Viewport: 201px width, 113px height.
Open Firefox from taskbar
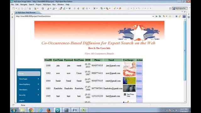pyautogui.click(x=49, y=110)
